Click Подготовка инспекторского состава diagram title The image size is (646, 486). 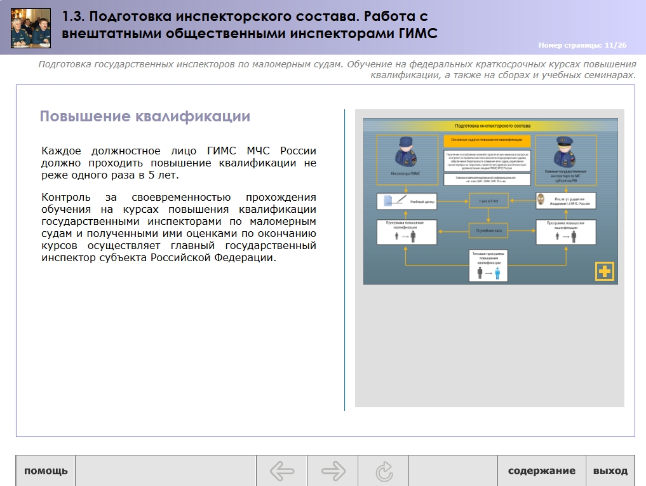[492, 126]
